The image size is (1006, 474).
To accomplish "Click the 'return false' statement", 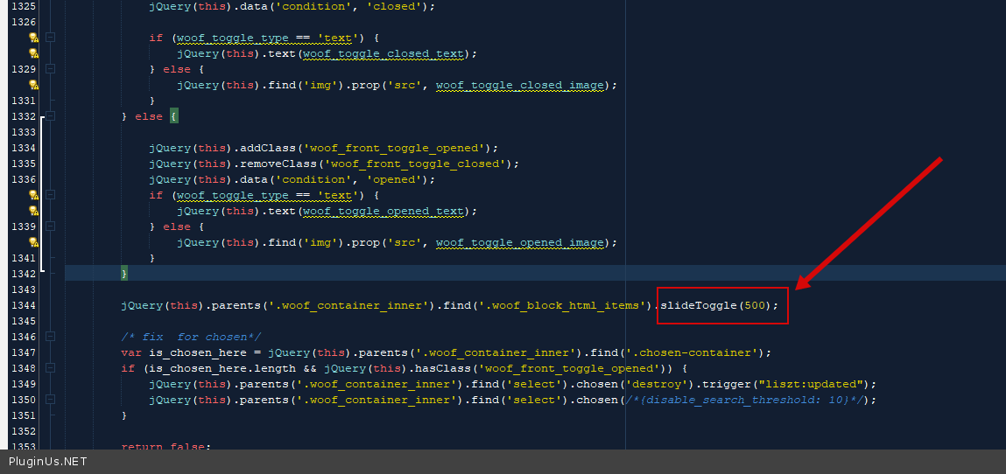I will point(165,446).
